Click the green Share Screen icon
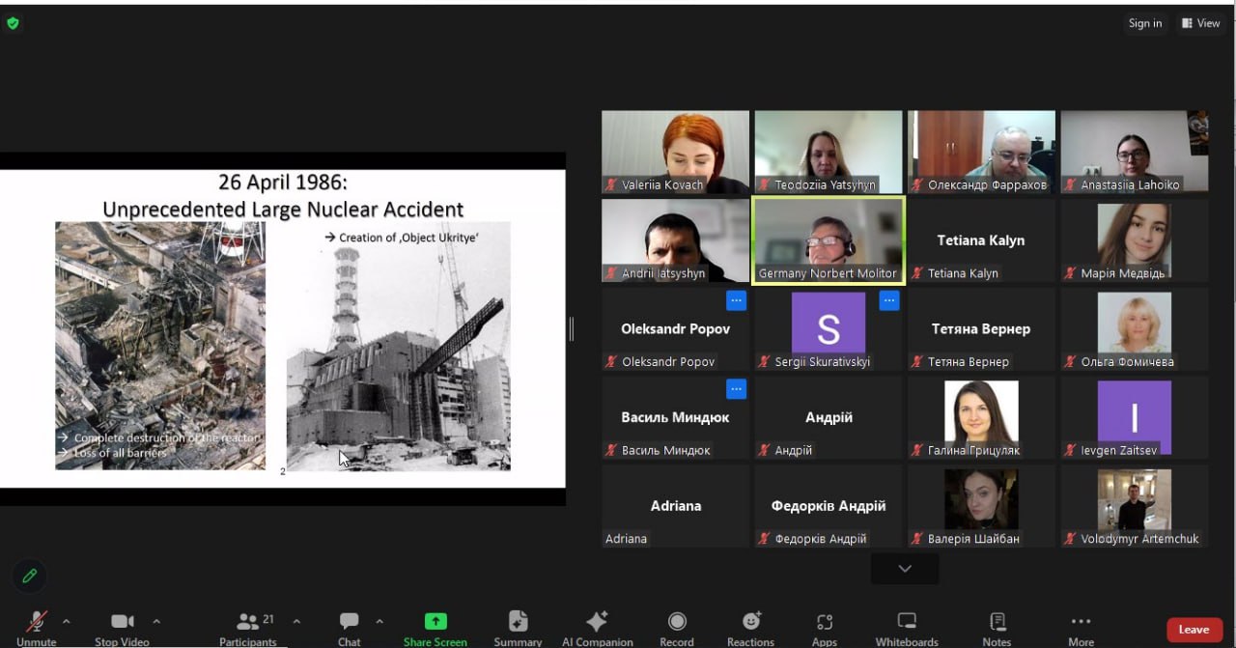The height and width of the screenshot is (648, 1236). [x=435, y=622]
